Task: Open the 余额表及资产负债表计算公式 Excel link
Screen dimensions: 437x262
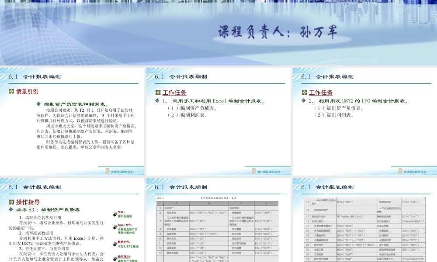Action: (x=127, y=231)
